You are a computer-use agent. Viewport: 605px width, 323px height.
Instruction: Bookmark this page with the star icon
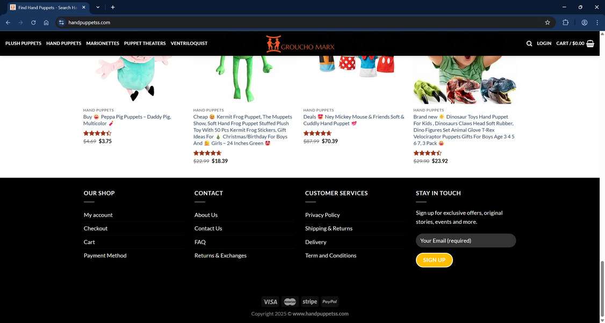(x=548, y=23)
